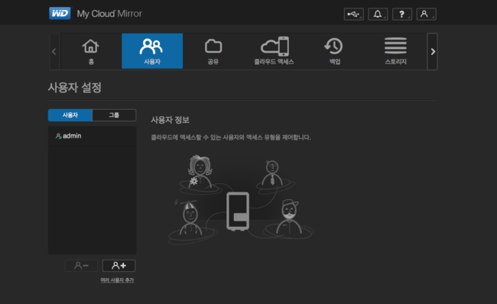Open the Backup (백업) tab
Image resolution: width=497 pixels, height=304 pixels.
click(335, 51)
